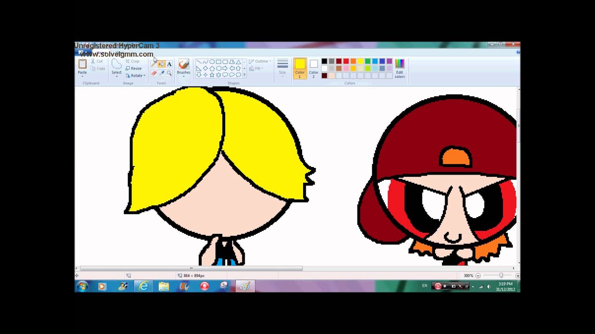The width and height of the screenshot is (595, 334).
Task: Open the Select dropdown arrow
Action: coord(117,77)
